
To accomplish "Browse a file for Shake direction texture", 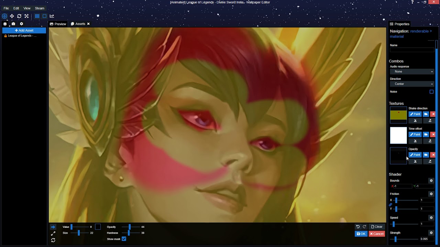I will pyautogui.click(x=426, y=114).
